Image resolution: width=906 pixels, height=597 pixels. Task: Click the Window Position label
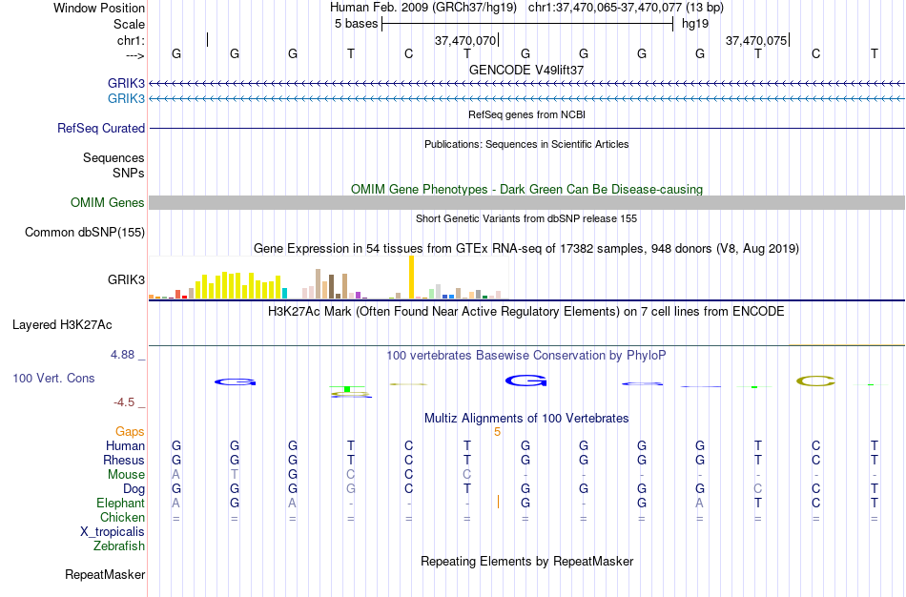[99, 8]
